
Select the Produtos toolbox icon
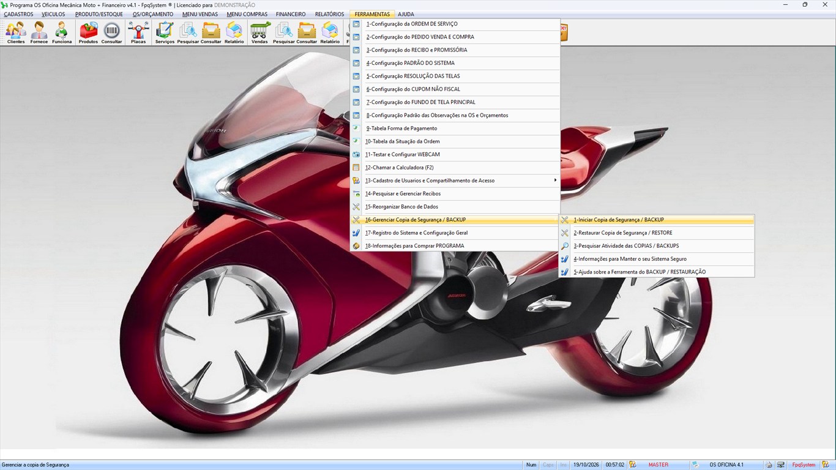point(88,32)
